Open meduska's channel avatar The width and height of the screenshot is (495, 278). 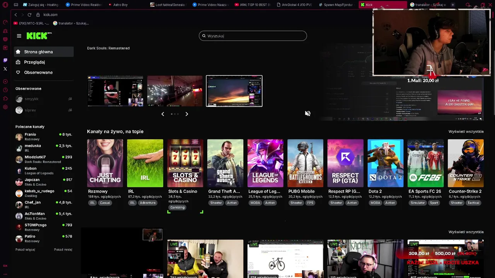pyautogui.click(x=19, y=148)
